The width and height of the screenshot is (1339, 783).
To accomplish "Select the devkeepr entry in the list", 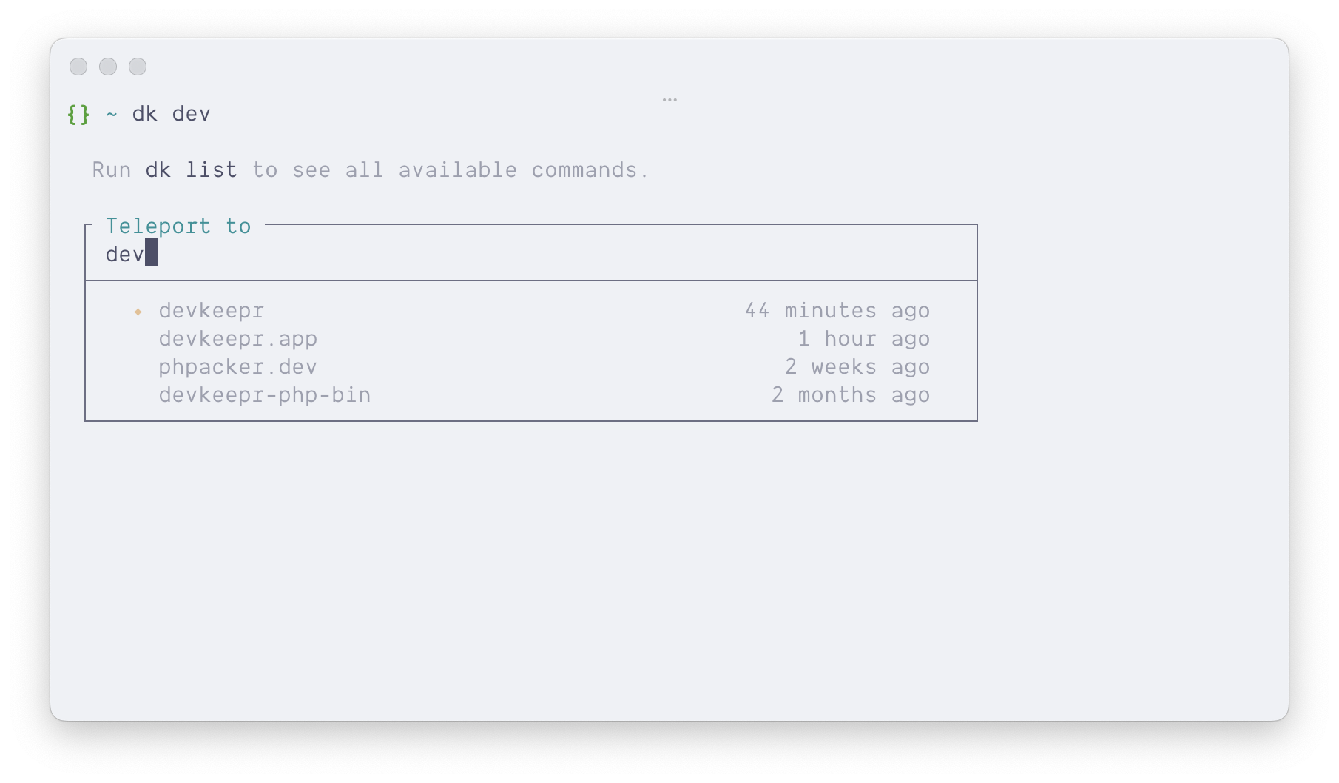I will [210, 311].
